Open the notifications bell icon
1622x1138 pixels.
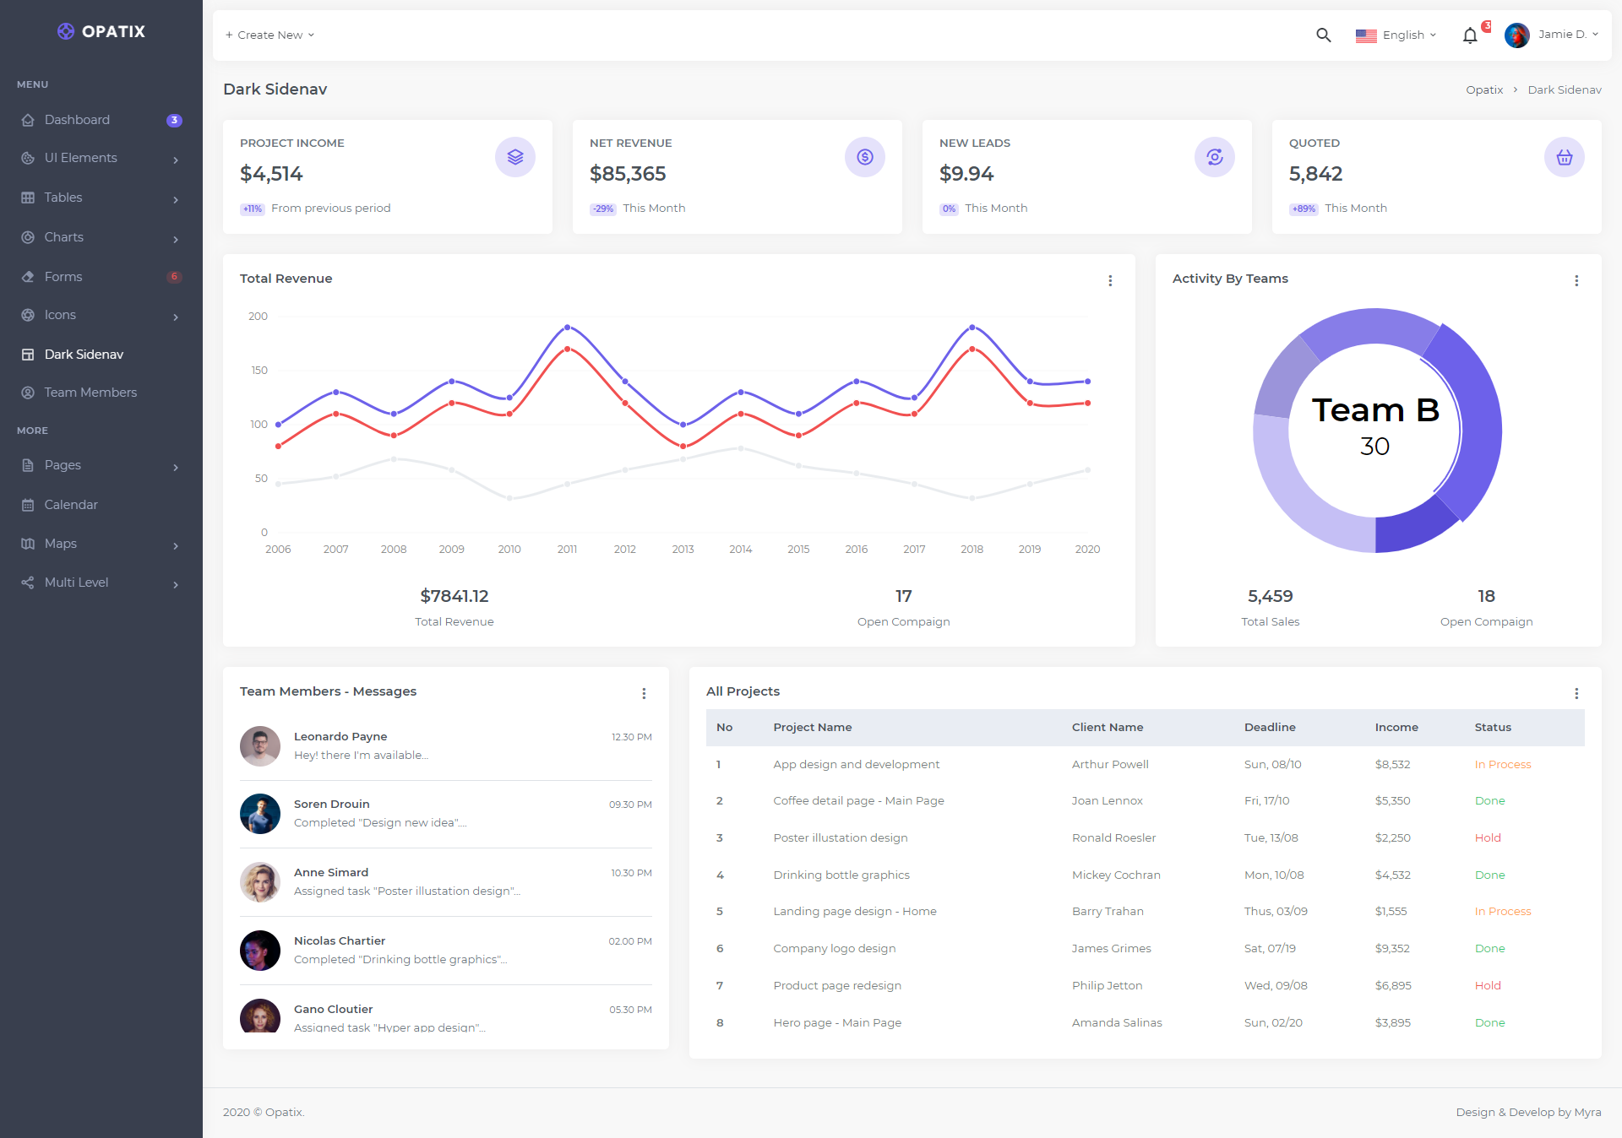pos(1470,35)
